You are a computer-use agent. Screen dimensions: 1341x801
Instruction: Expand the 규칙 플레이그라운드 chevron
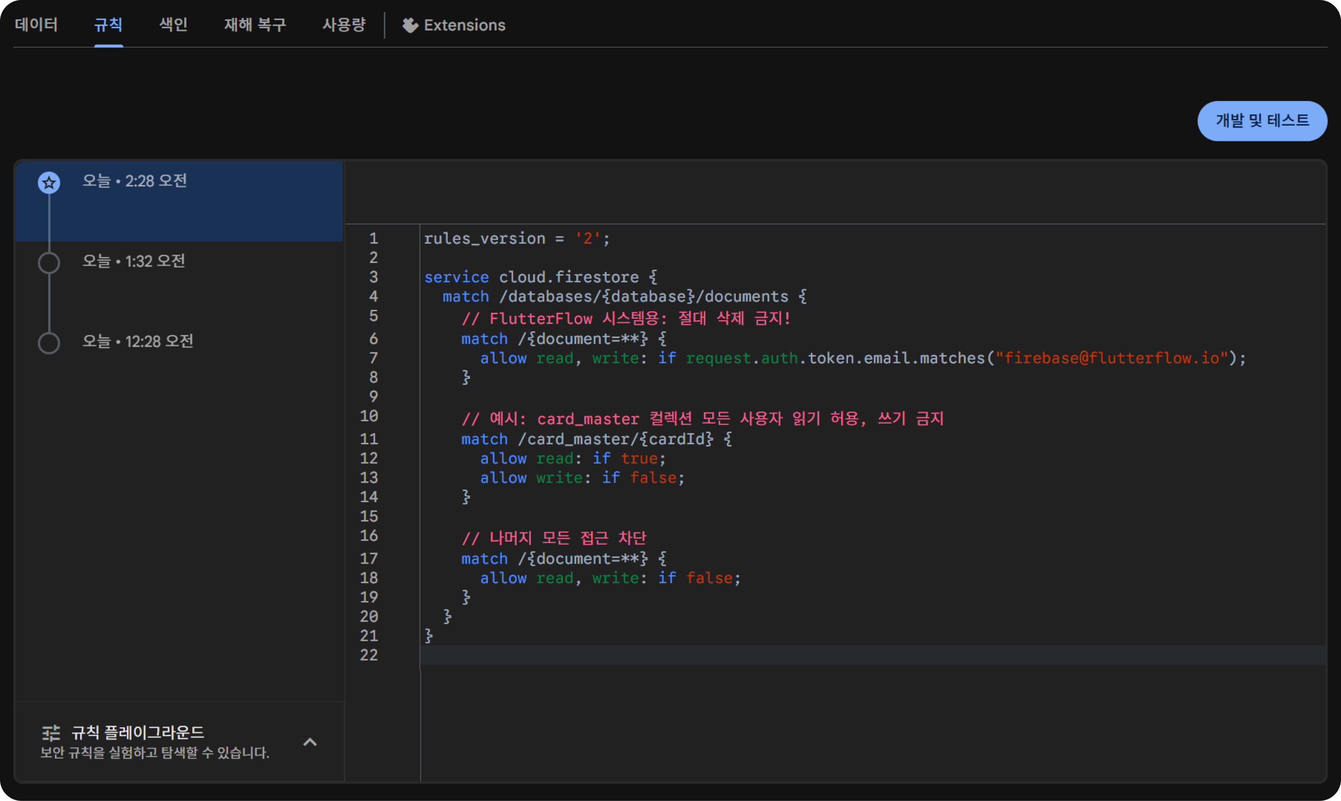point(310,742)
